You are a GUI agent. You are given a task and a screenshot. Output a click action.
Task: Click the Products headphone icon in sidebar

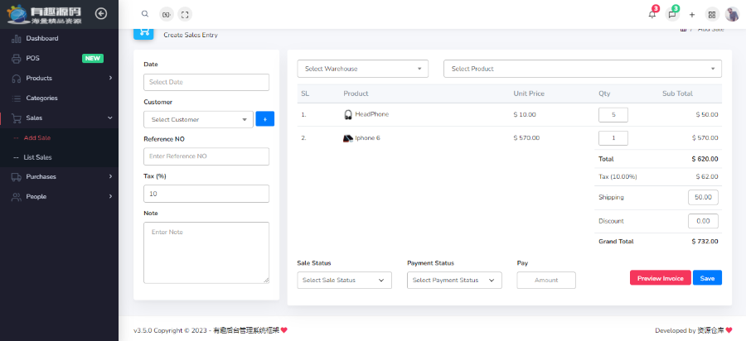click(x=17, y=79)
